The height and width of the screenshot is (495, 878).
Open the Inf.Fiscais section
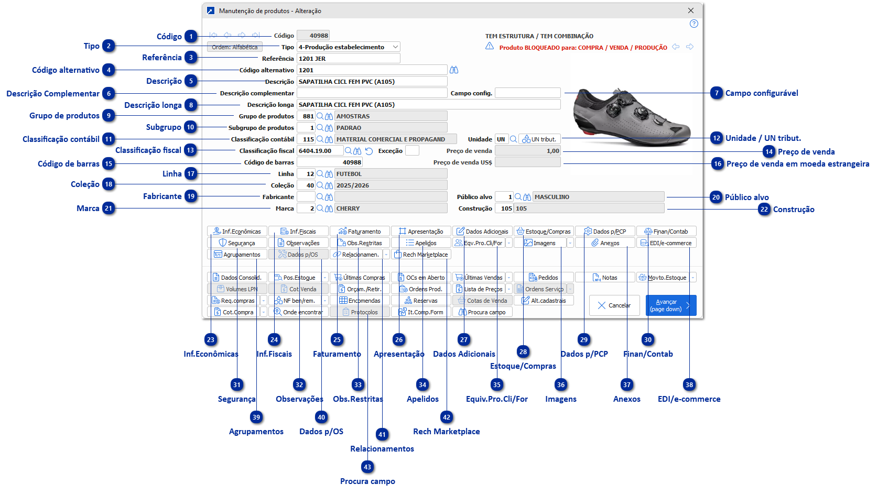298,232
